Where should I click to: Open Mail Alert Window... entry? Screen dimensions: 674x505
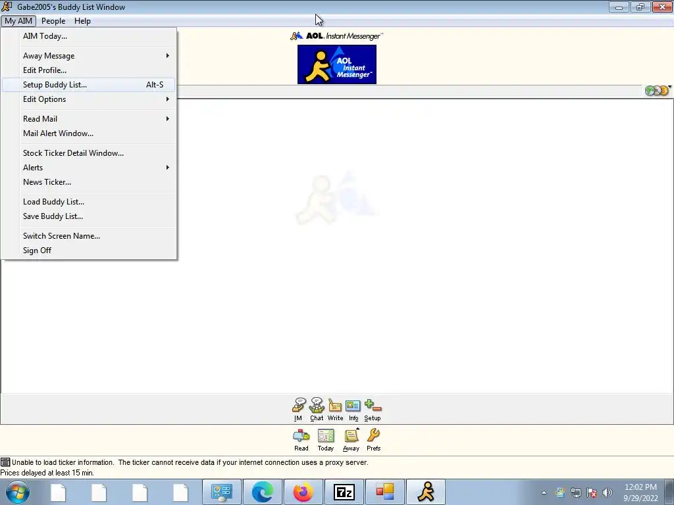coord(89,133)
